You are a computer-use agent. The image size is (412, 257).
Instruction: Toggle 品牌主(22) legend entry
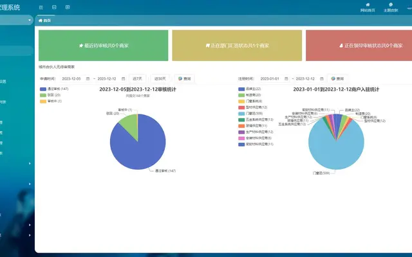tap(250, 89)
